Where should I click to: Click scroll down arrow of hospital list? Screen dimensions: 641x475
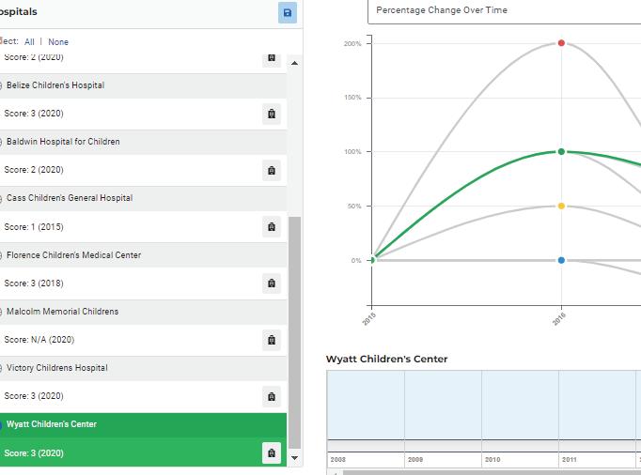pyautogui.click(x=294, y=458)
